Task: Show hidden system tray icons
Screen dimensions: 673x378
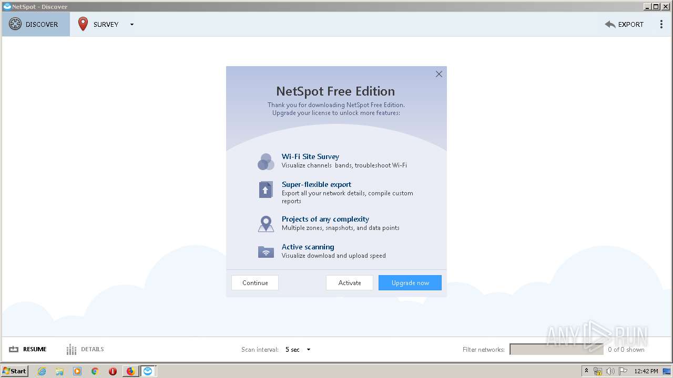Action: pos(586,371)
